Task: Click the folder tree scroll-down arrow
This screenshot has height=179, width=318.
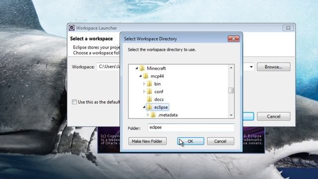Action: coord(231,115)
